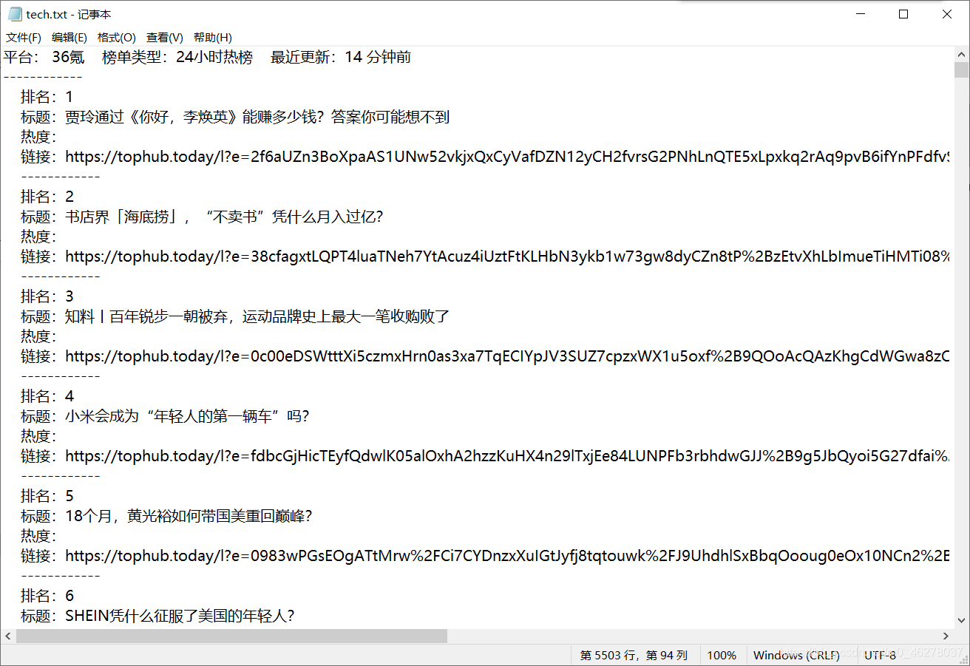Image resolution: width=970 pixels, height=666 pixels.
Task: Open the 格式(O) menu
Action: coord(117,38)
